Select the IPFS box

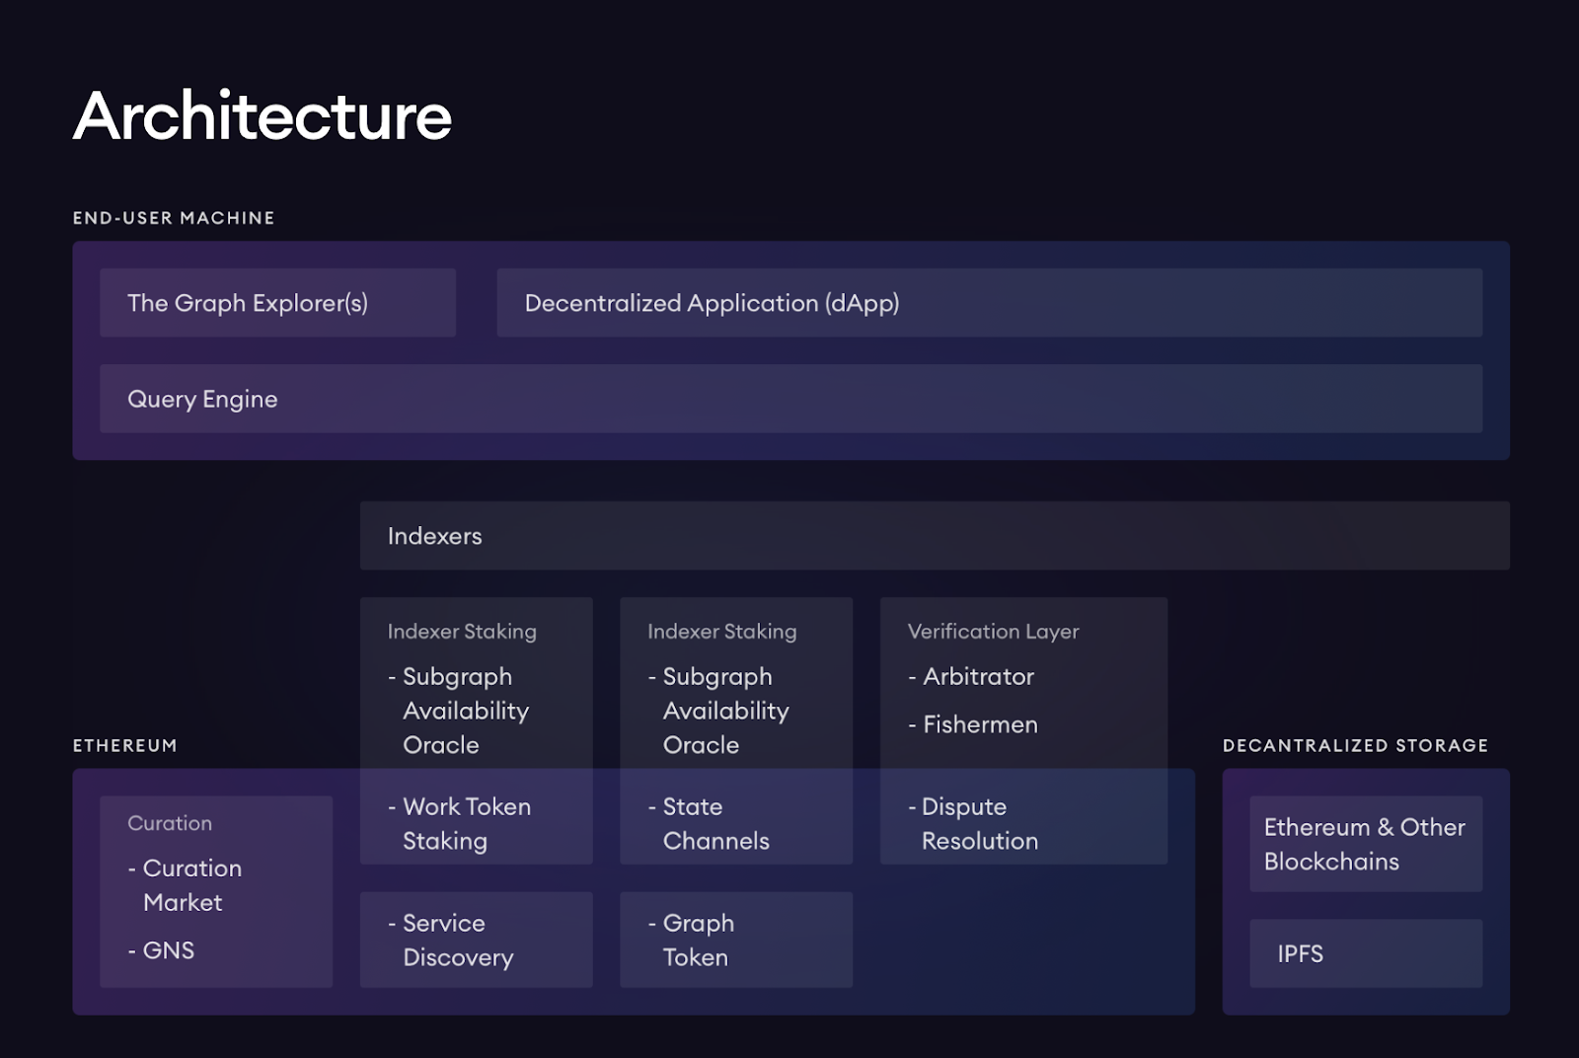1366,953
